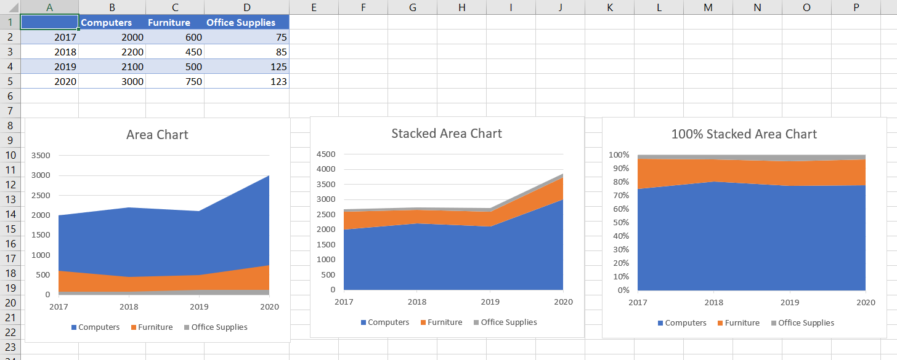
Task: Select row header 1
Action: click(9, 22)
